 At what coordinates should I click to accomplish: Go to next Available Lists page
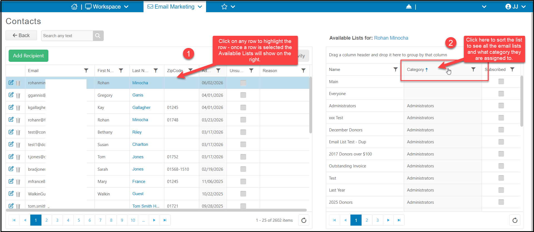click(388, 220)
